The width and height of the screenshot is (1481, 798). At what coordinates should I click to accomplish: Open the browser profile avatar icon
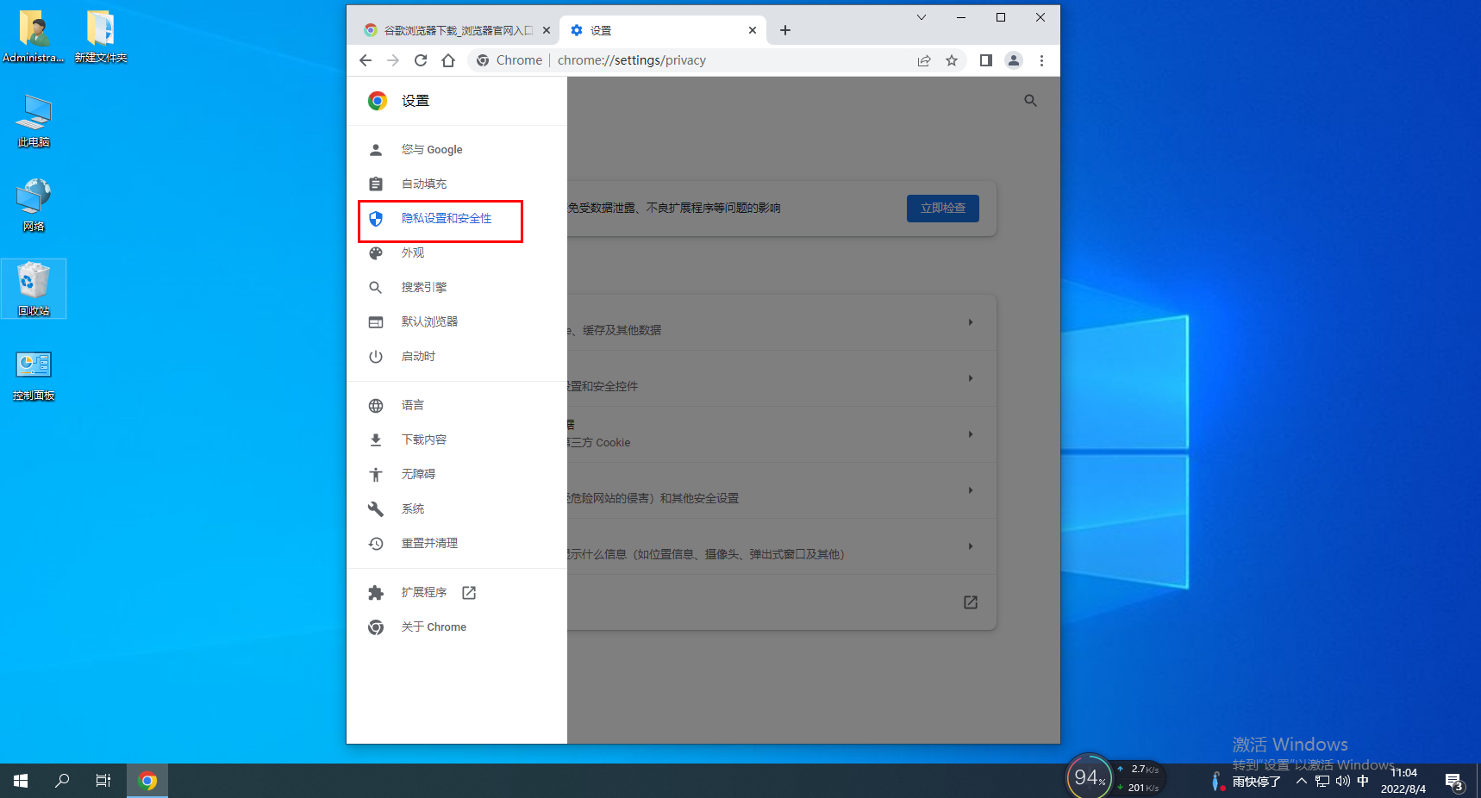(1014, 60)
